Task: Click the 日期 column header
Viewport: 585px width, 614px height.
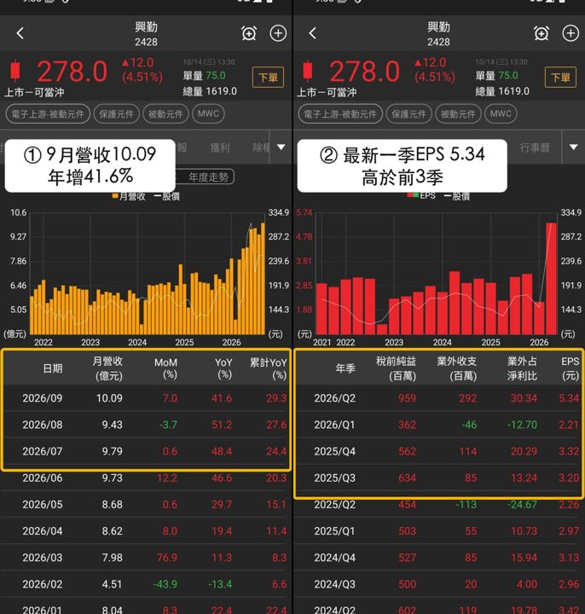Action: pos(53,368)
